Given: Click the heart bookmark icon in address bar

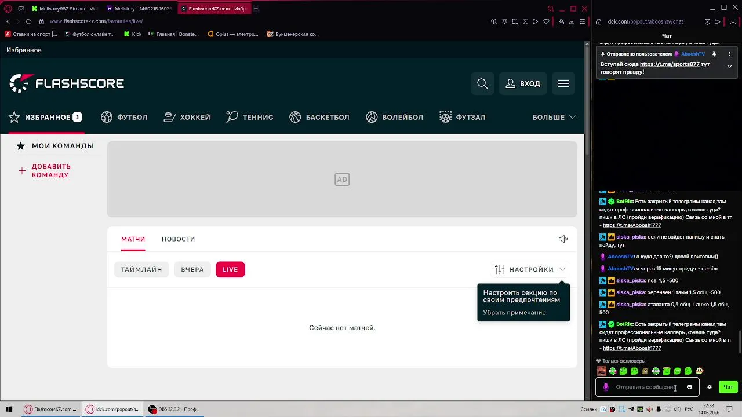Looking at the screenshot, I should click(x=546, y=21).
